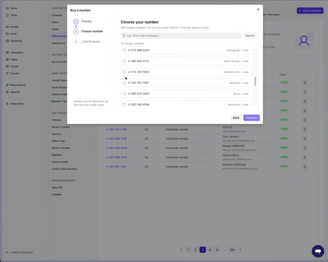Open row menu for Tom Lambert
This screenshot has height=262, width=328.
[305, 139]
